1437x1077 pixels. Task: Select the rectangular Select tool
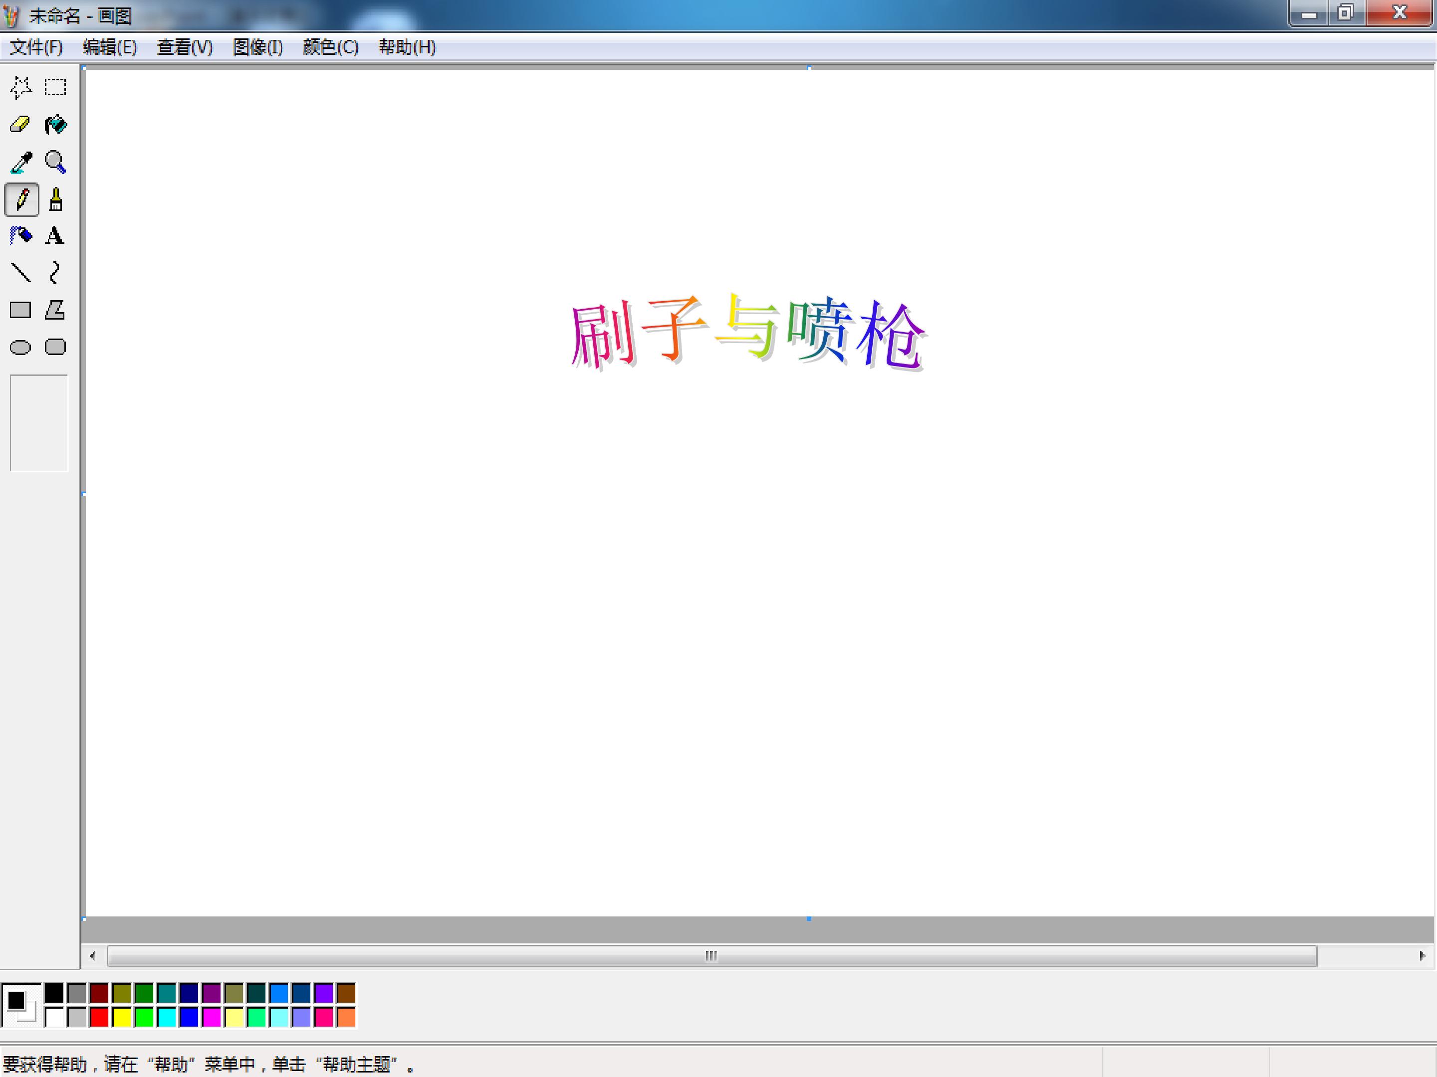click(x=55, y=87)
